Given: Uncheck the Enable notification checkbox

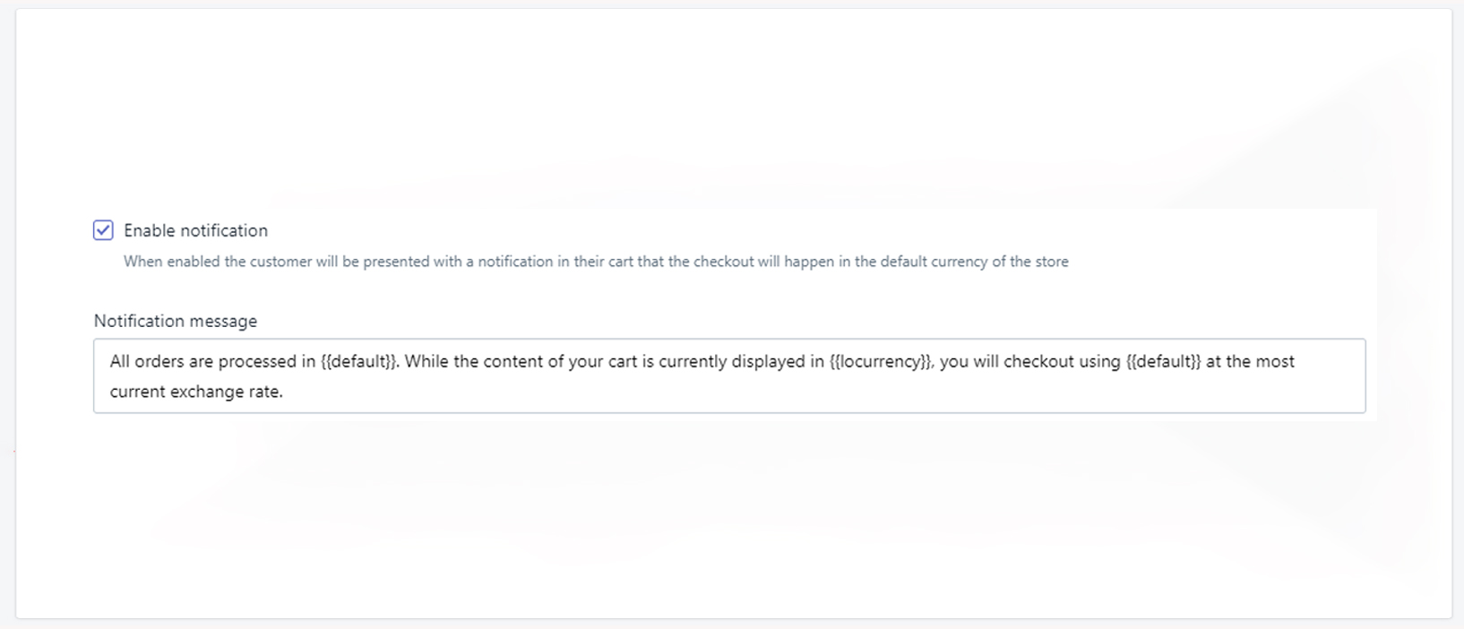Looking at the screenshot, I should tap(103, 230).
